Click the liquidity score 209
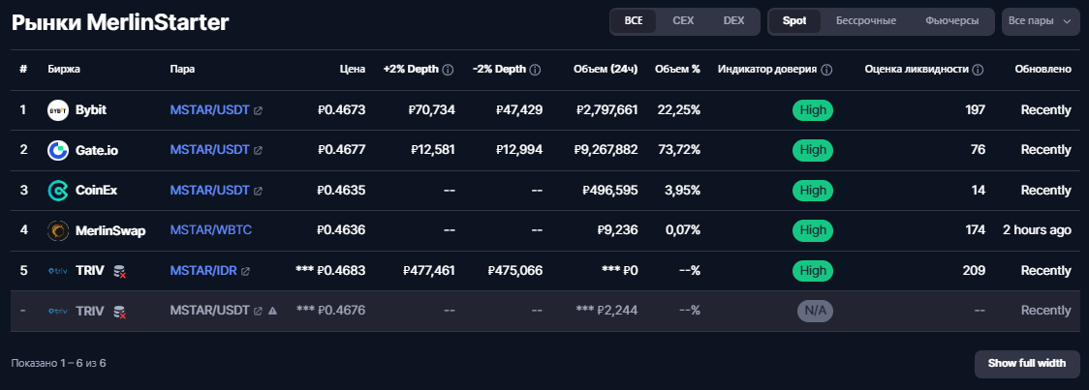Viewport: 1089px width, 390px height. (x=975, y=271)
